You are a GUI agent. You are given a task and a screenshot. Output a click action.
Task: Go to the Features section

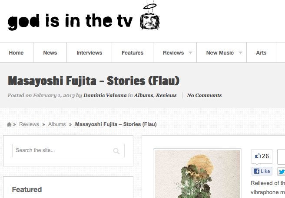(x=133, y=53)
